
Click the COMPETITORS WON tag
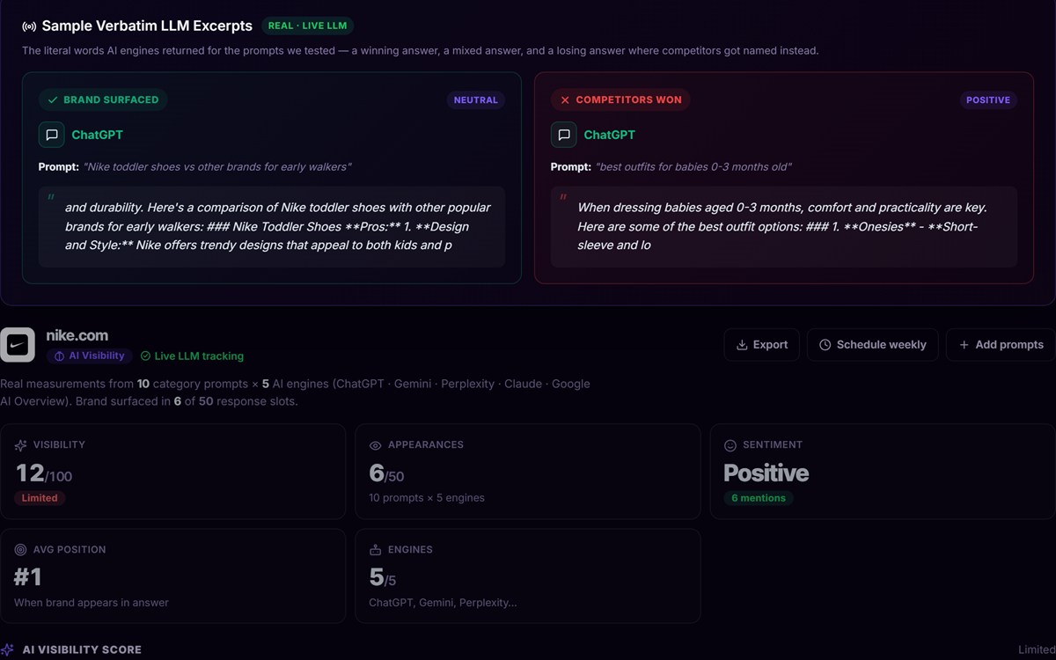[x=620, y=100]
